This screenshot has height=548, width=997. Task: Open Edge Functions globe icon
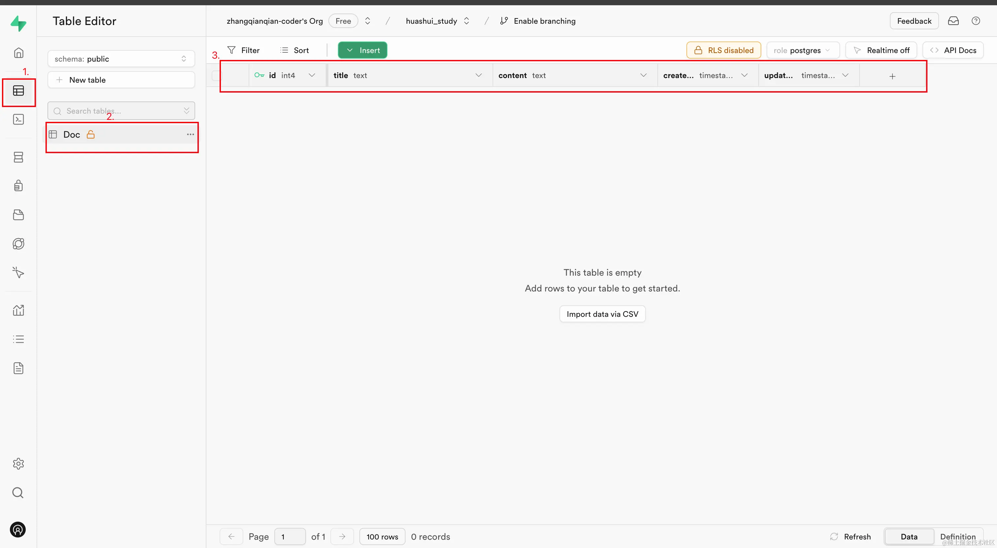(18, 244)
